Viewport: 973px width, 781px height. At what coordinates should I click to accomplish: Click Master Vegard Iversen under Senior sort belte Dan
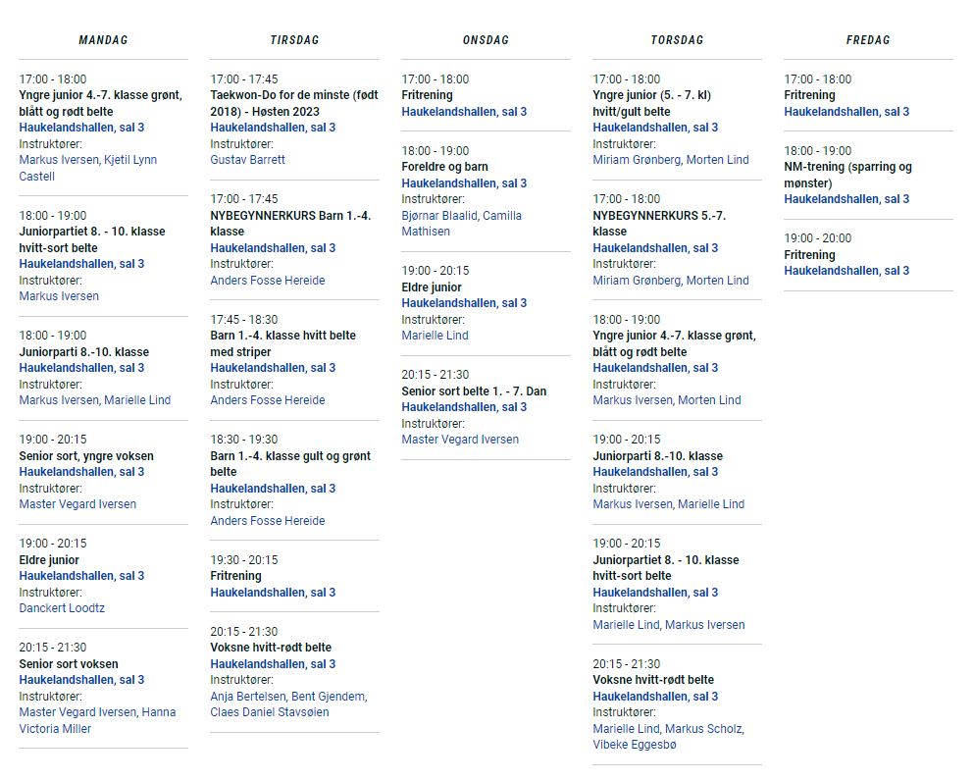[x=460, y=439]
